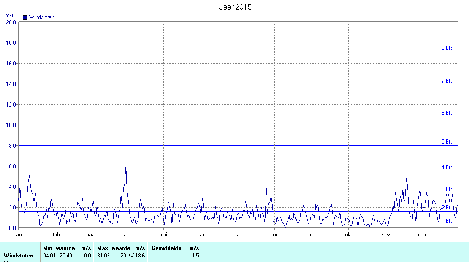Click the minimum date 04-01- 20:40
The height and width of the screenshot is (262, 469).
coord(58,256)
